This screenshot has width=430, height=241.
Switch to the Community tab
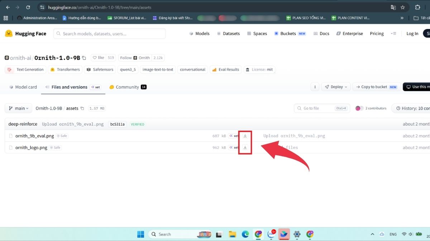pos(128,87)
